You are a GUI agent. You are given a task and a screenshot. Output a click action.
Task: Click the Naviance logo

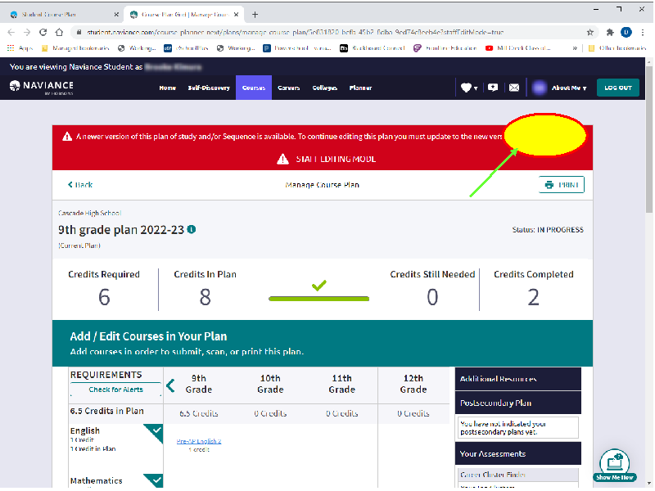pos(42,87)
